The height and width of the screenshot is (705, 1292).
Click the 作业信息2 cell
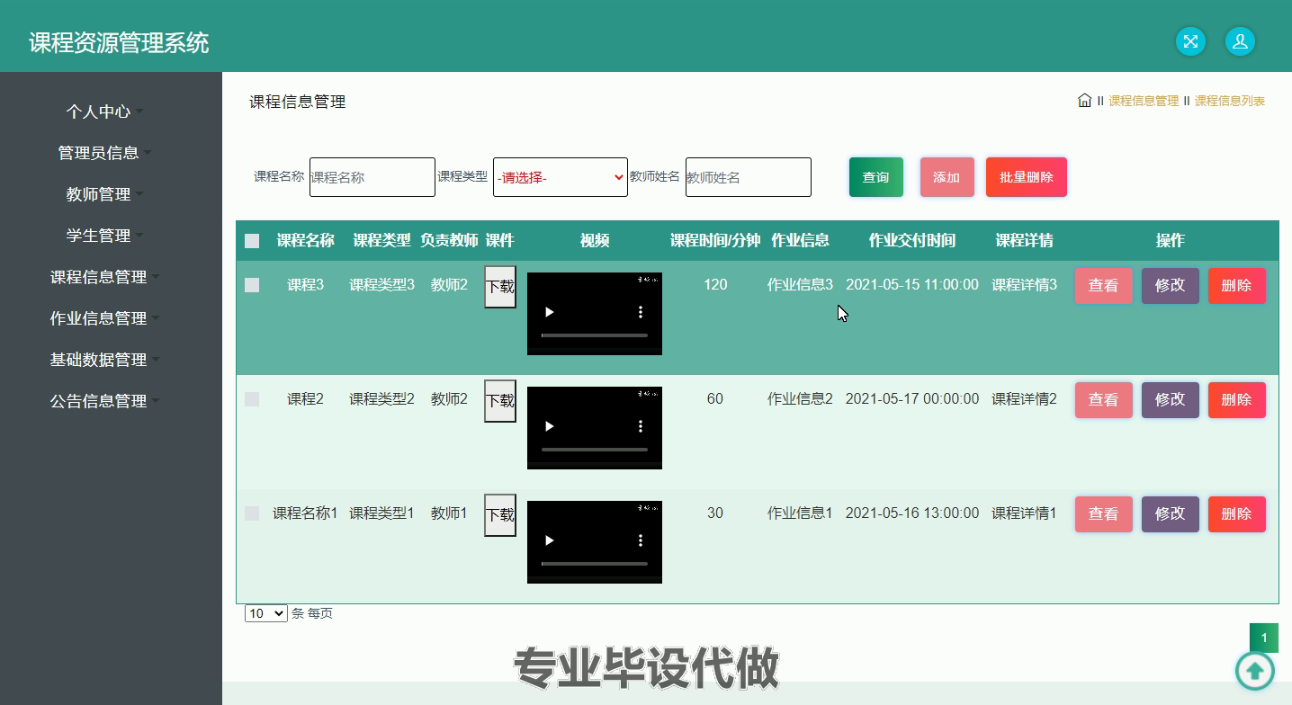tap(800, 399)
